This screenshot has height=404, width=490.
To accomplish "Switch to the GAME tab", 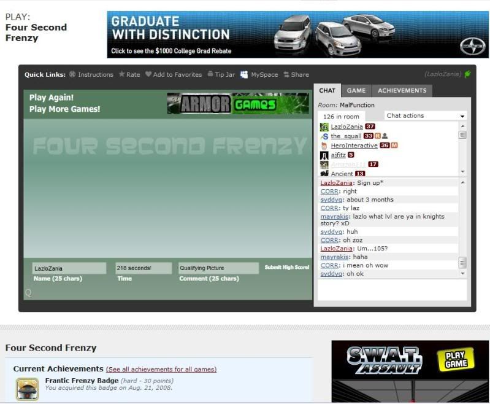I will (356, 91).
